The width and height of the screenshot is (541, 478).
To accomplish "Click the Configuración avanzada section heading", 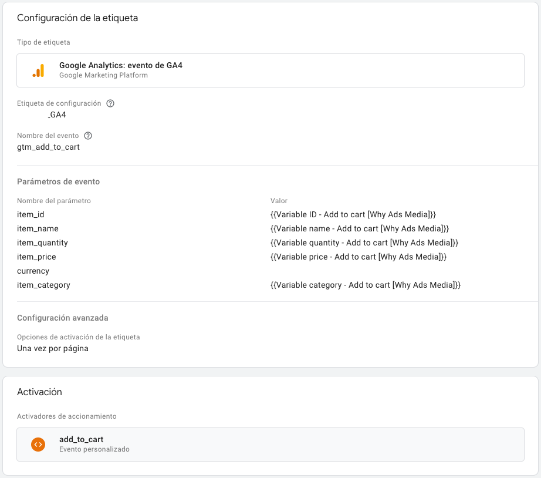I will click(x=62, y=318).
